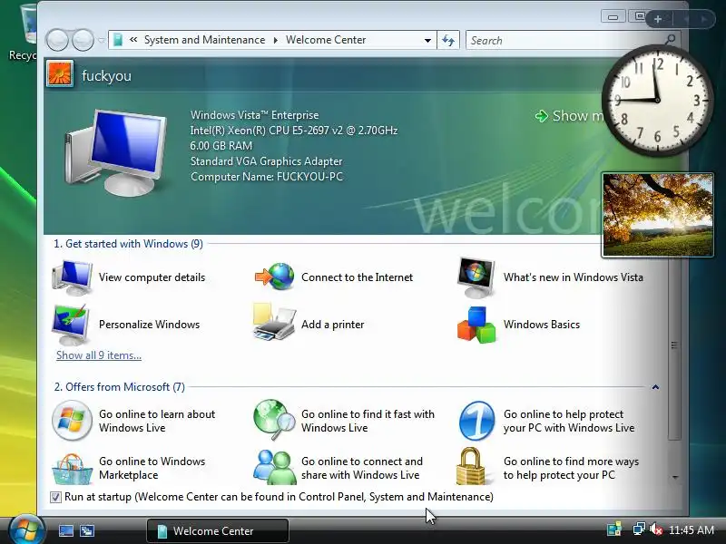726x544 pixels.
Task: Click the padlock protect your PC icon
Action: tap(470, 466)
